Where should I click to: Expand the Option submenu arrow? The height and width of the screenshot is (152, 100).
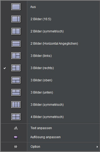[x=97, y=147]
